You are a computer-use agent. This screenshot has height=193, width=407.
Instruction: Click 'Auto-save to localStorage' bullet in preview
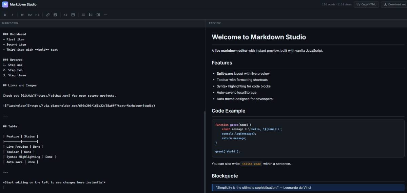237,93
